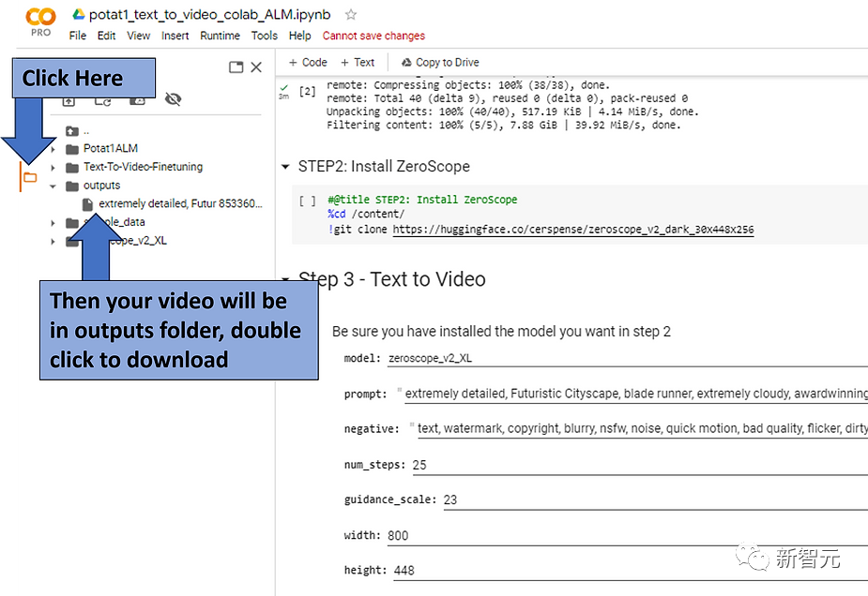Viewport: 868px width, 596px height.
Task: Open the File menu
Action: pos(78,36)
